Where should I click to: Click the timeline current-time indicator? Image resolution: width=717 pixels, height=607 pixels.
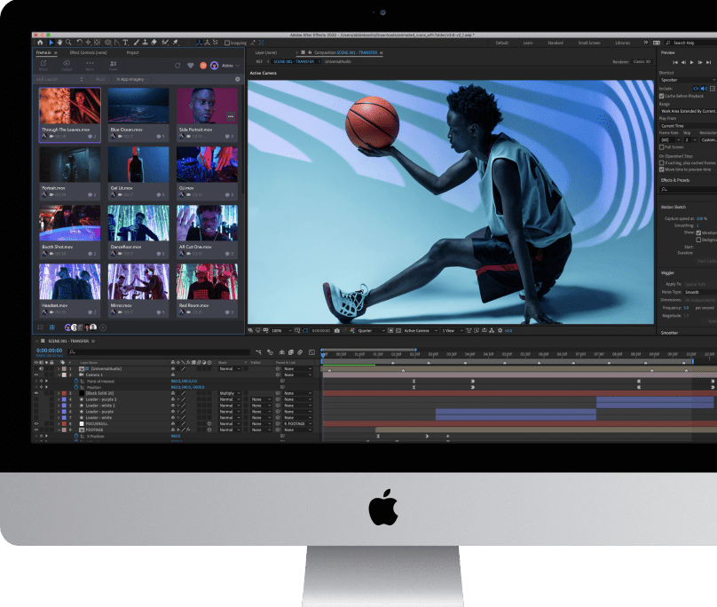323,355
